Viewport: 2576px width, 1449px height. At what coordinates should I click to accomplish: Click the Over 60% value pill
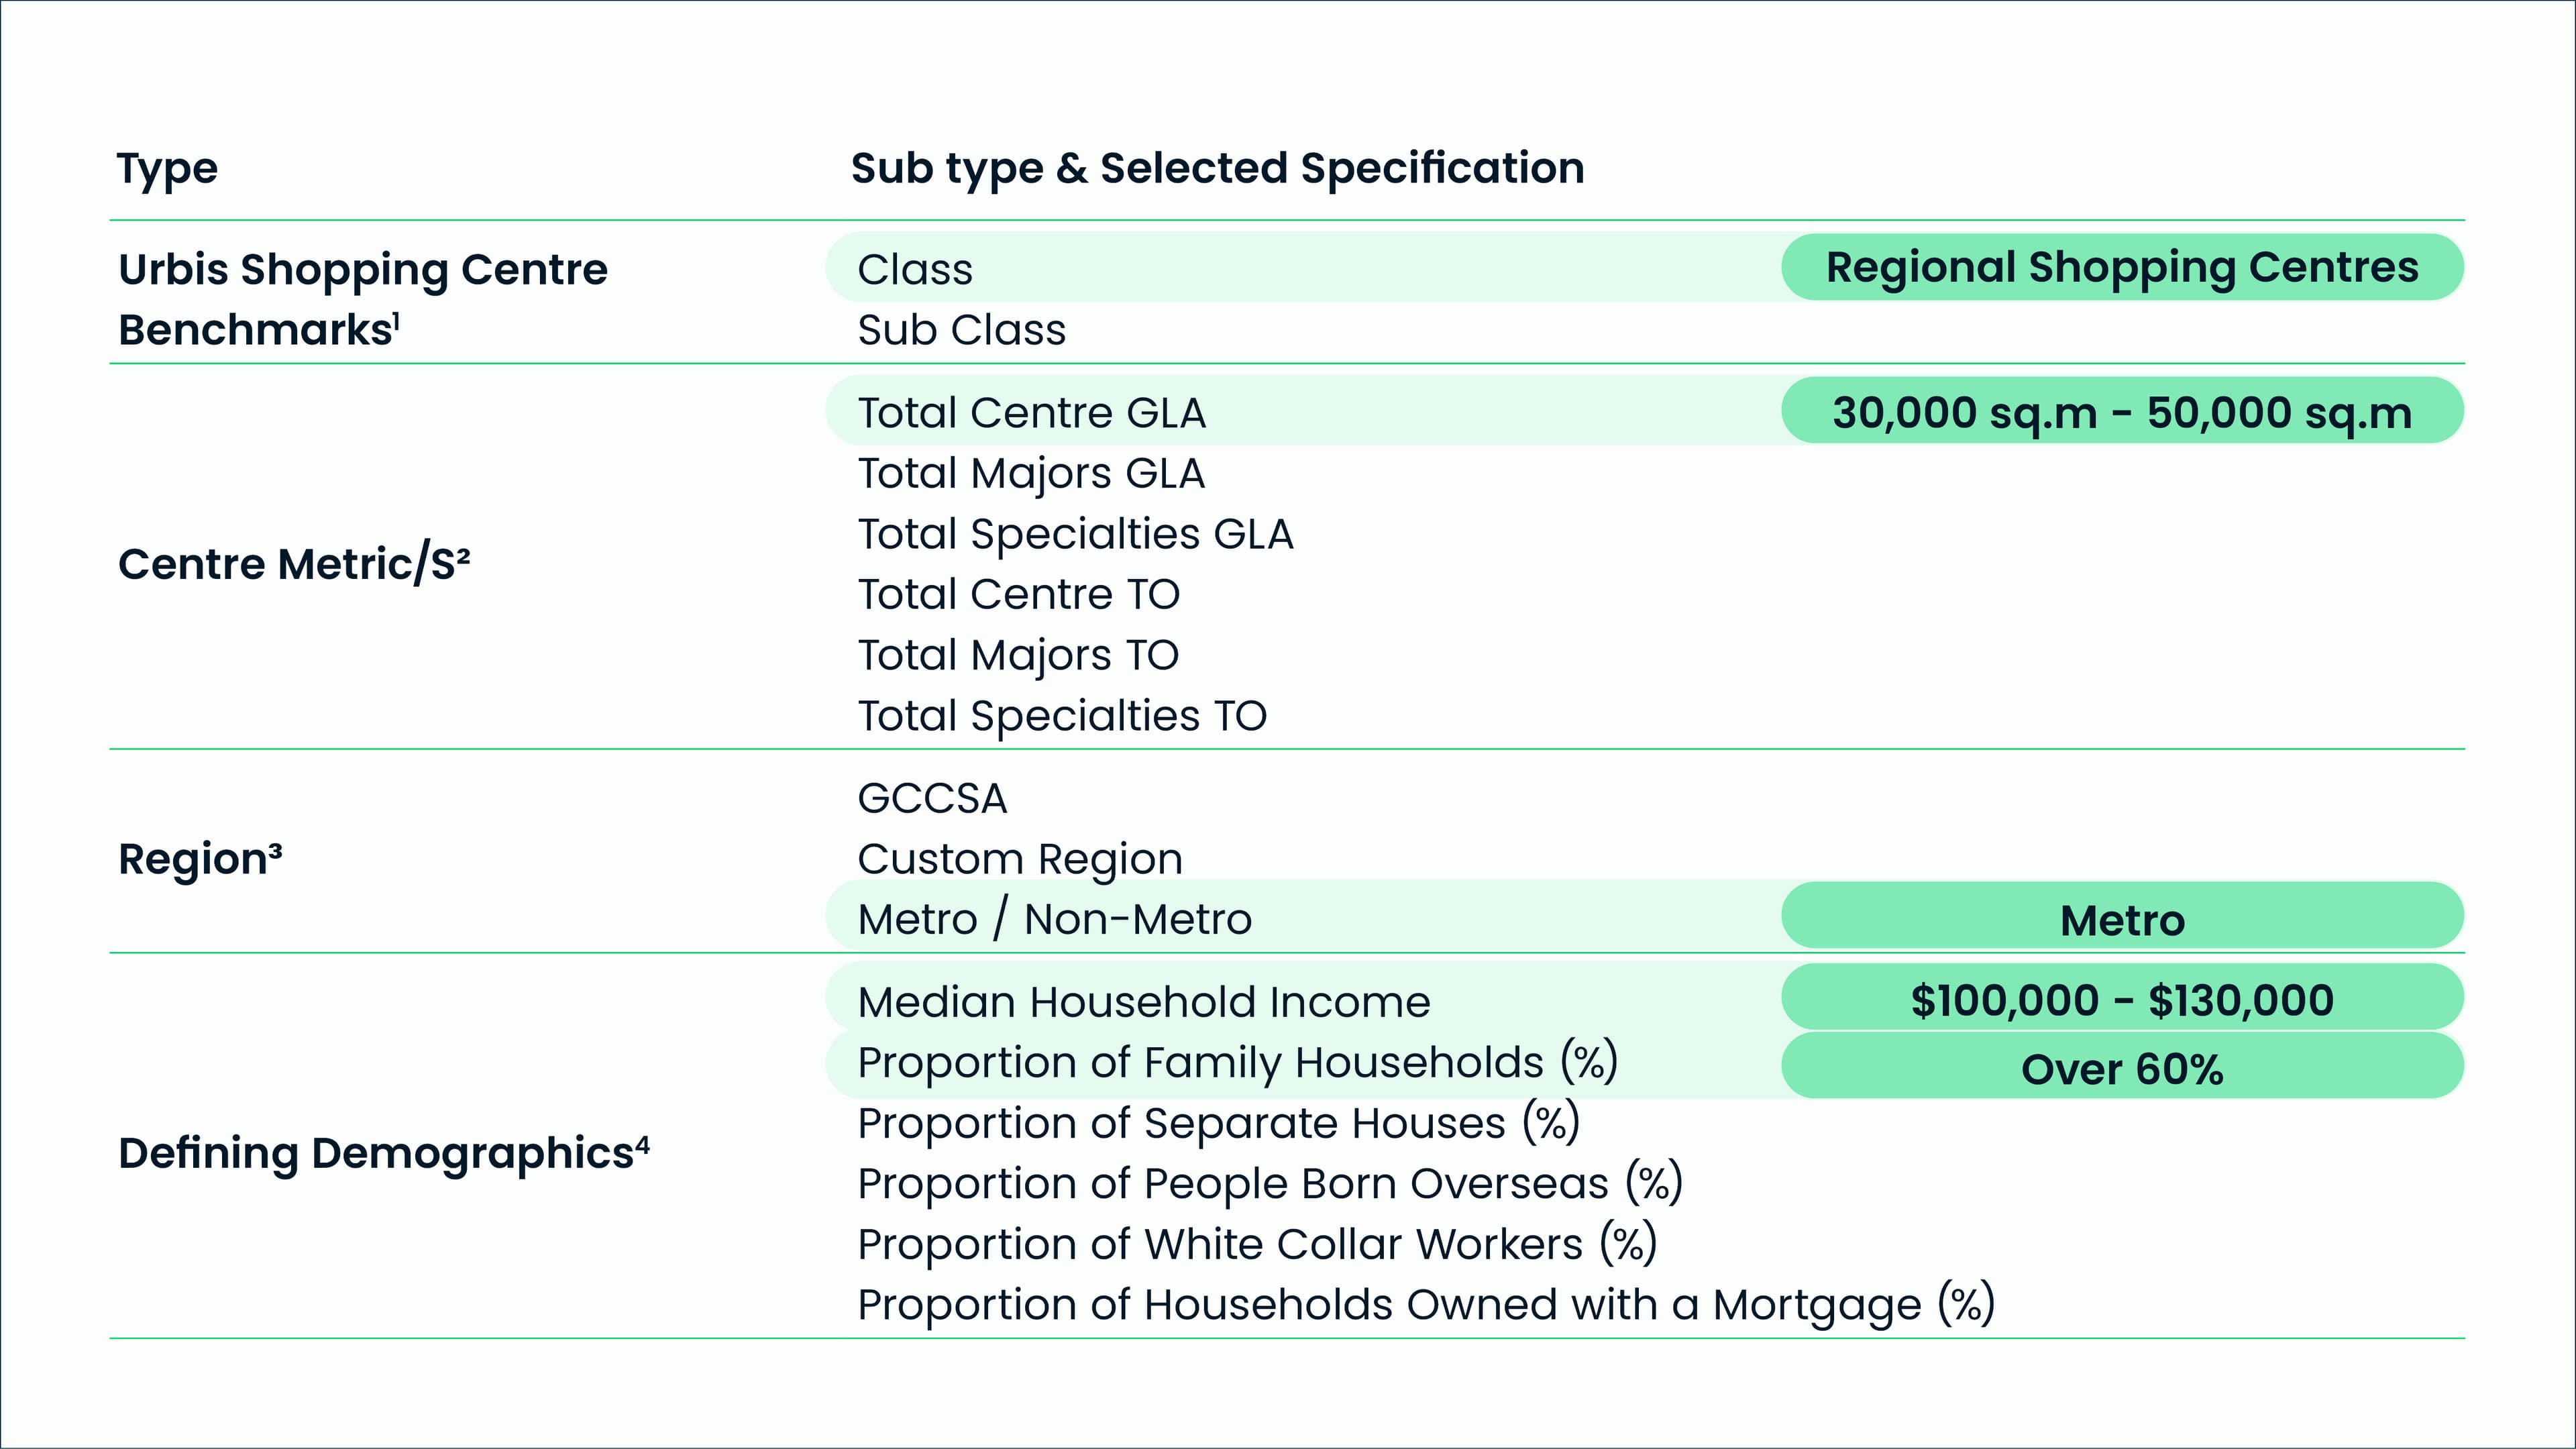(2121, 1067)
